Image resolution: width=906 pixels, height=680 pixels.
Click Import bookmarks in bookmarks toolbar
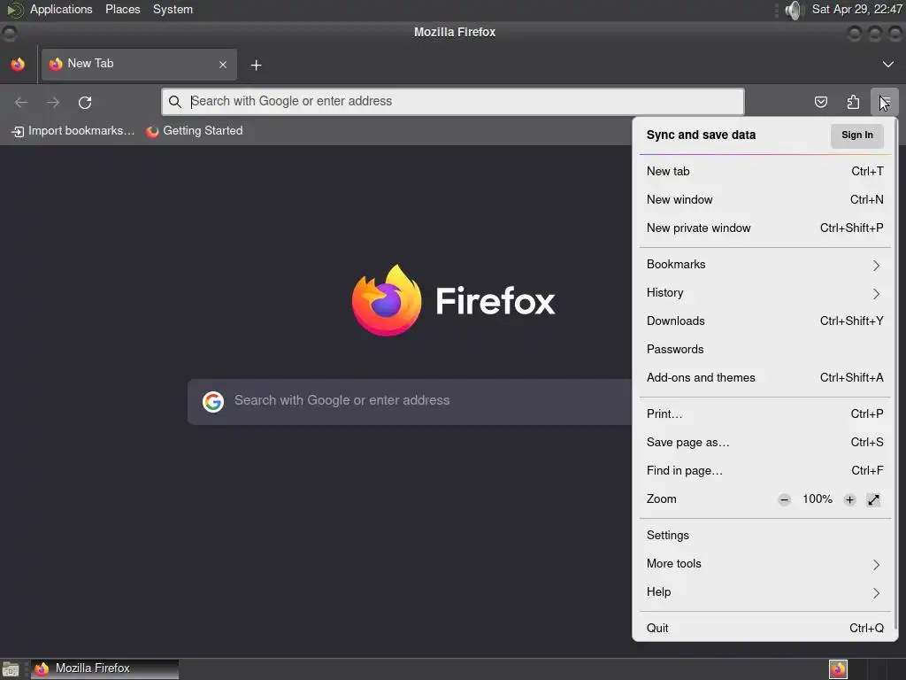pos(73,131)
